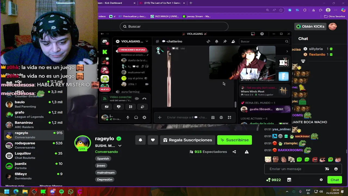Select the mainstream tag

[x=106, y=173]
